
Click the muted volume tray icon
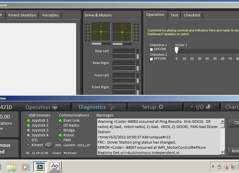[226, 167]
